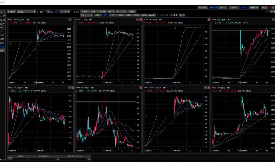Click the ニュース button

tap(123, 12)
